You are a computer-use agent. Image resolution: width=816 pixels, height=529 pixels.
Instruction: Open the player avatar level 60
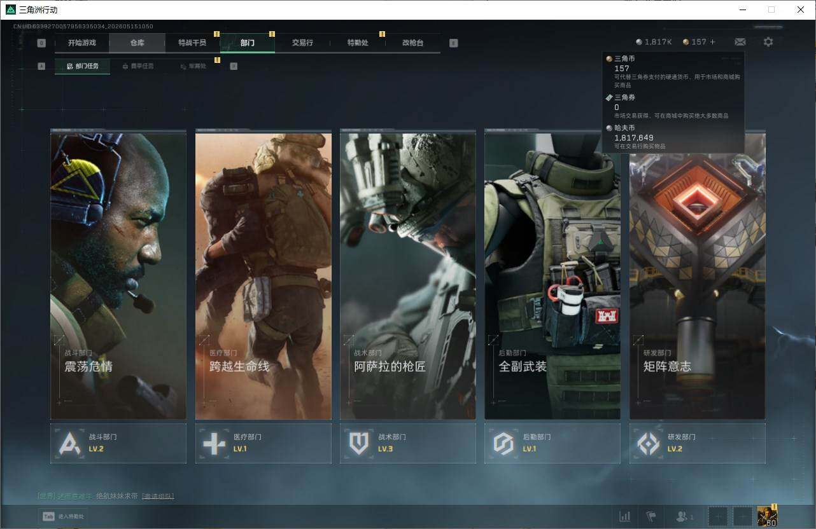point(767,516)
